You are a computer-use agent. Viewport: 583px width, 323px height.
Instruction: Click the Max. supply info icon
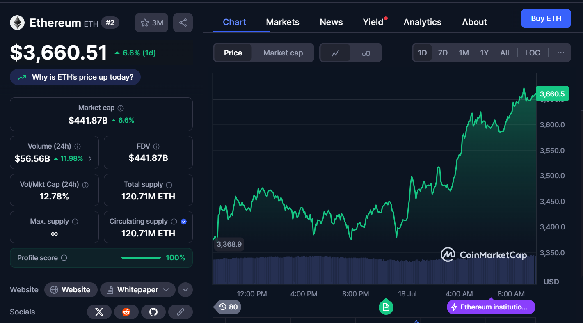[x=75, y=222]
